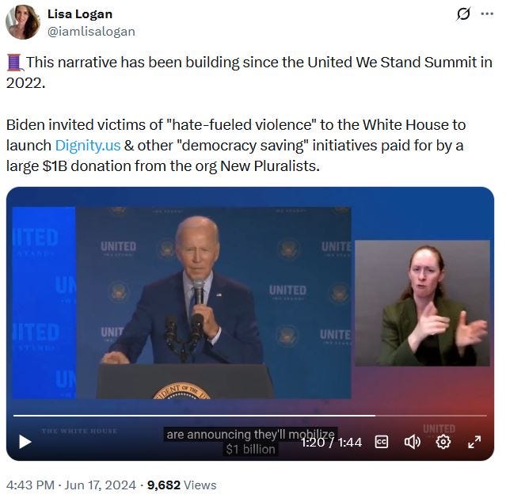Click the thread spool emoji
The image size is (506, 502).
[x=15, y=63]
